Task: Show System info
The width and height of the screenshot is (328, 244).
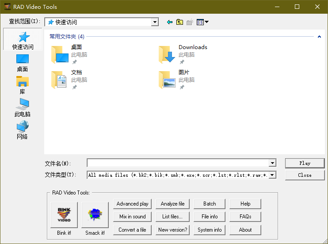Action: tap(210, 230)
